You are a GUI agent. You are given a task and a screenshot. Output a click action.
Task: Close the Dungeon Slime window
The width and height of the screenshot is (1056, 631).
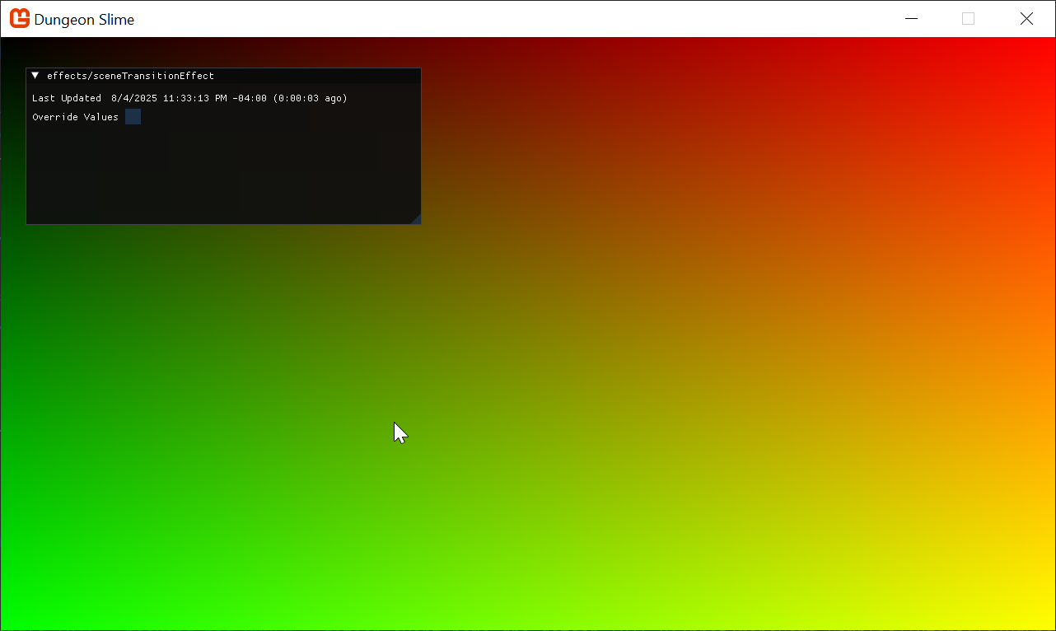coord(1026,19)
